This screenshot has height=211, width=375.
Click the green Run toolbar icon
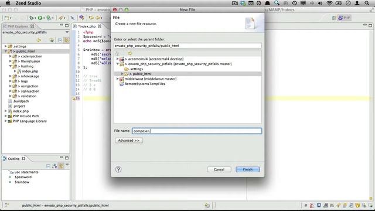tap(40, 18)
